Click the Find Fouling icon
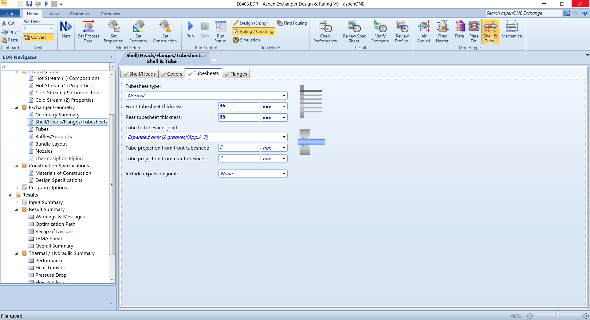590x320 pixels. [x=279, y=23]
